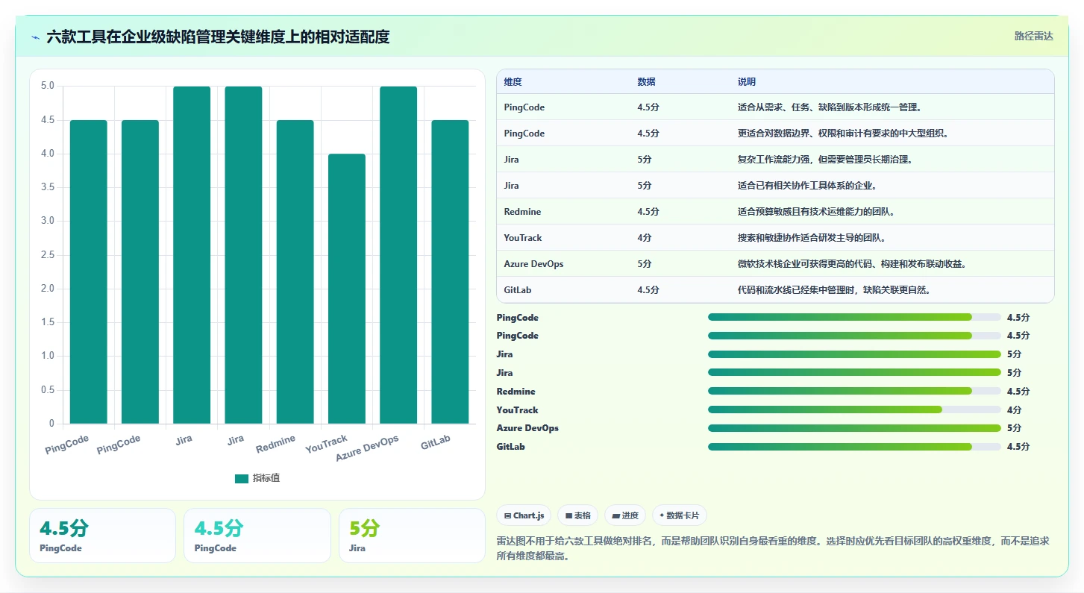1084x593 pixels.
Task: Click the Redmine bar in the bar chart
Action: [295, 272]
